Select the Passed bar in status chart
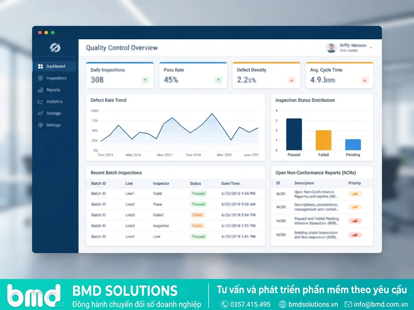This screenshot has height=310, width=414. coord(294,134)
